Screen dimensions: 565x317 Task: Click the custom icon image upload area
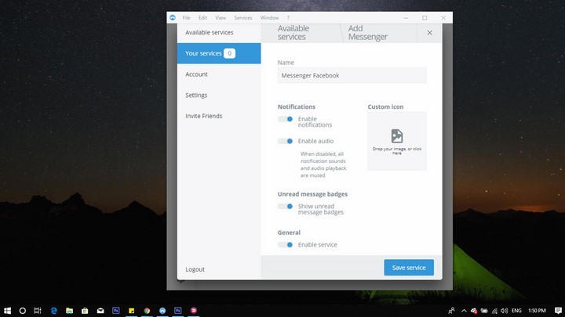(396, 141)
